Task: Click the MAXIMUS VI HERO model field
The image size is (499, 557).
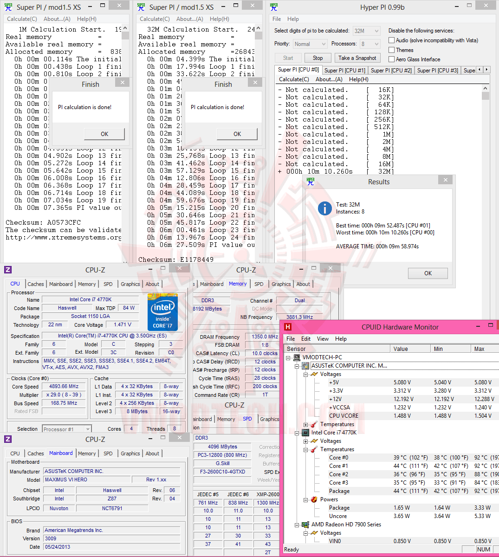Action: click(x=87, y=479)
